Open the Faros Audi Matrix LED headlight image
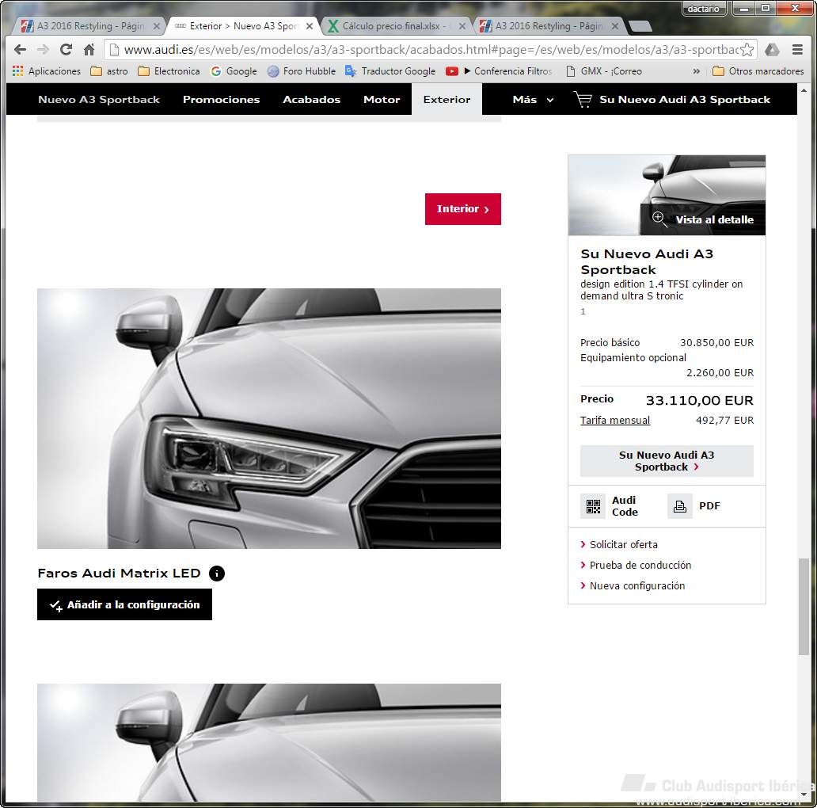Image resolution: width=817 pixels, height=808 pixels. coord(269,418)
